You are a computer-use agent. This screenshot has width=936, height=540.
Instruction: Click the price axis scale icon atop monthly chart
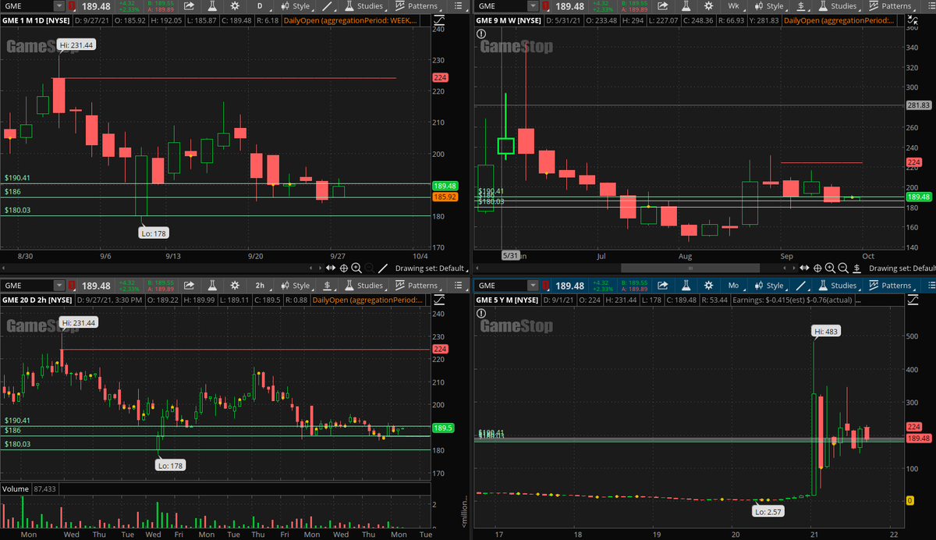tap(913, 299)
